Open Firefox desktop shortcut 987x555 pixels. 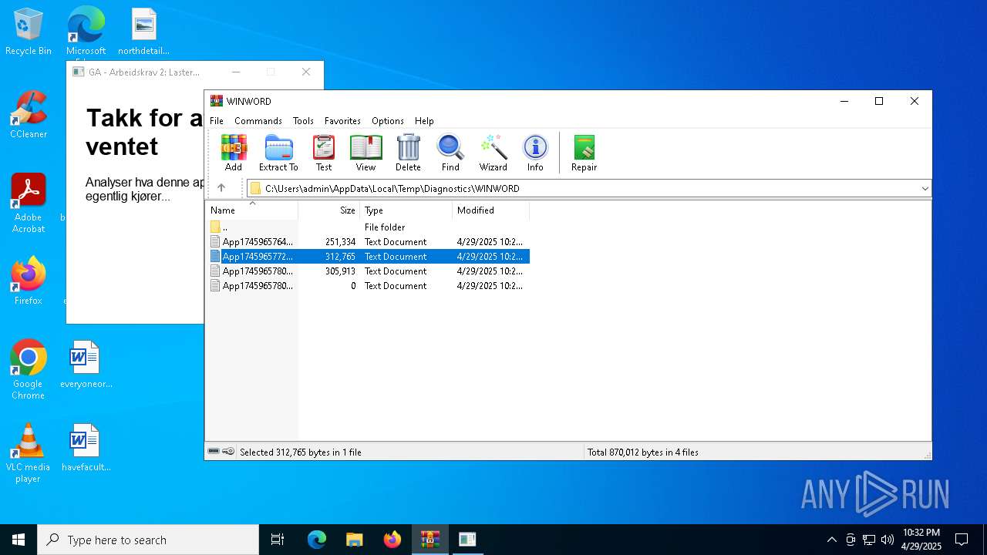click(x=29, y=281)
